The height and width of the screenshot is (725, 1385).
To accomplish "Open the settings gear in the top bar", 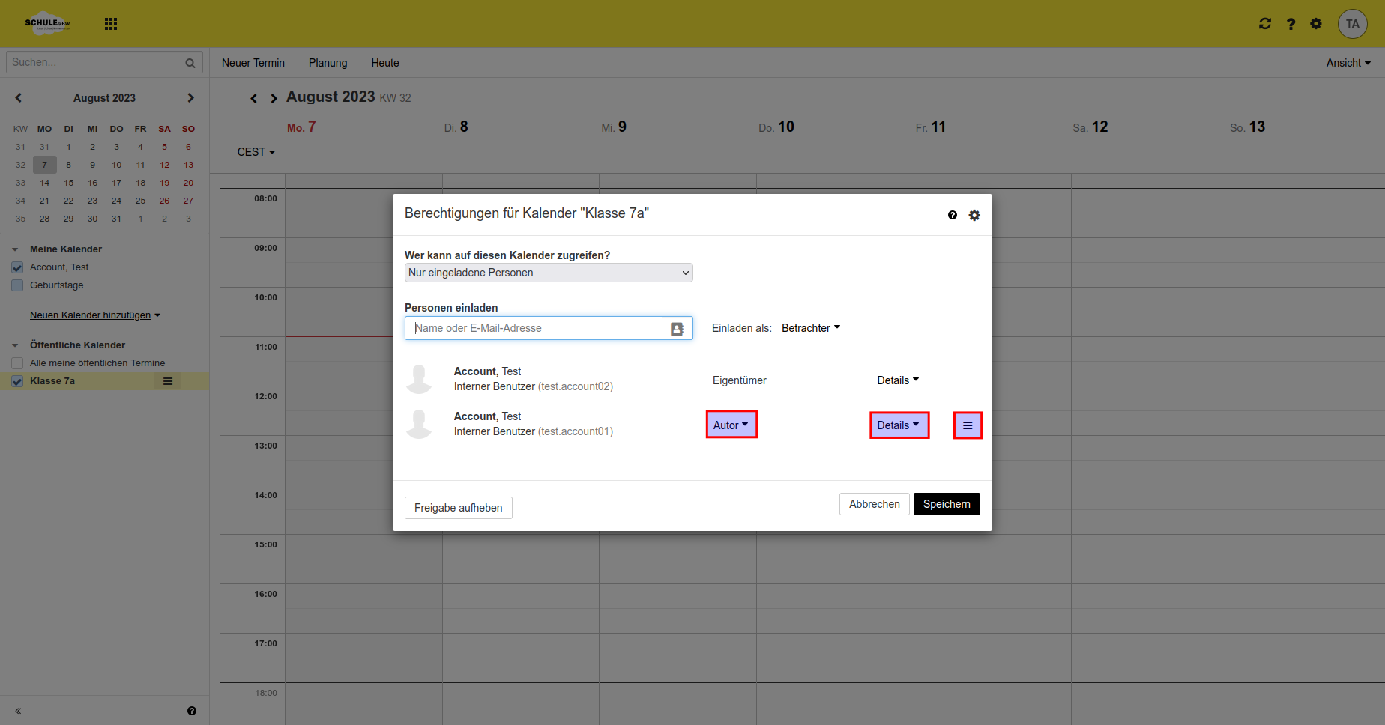I will (1315, 23).
